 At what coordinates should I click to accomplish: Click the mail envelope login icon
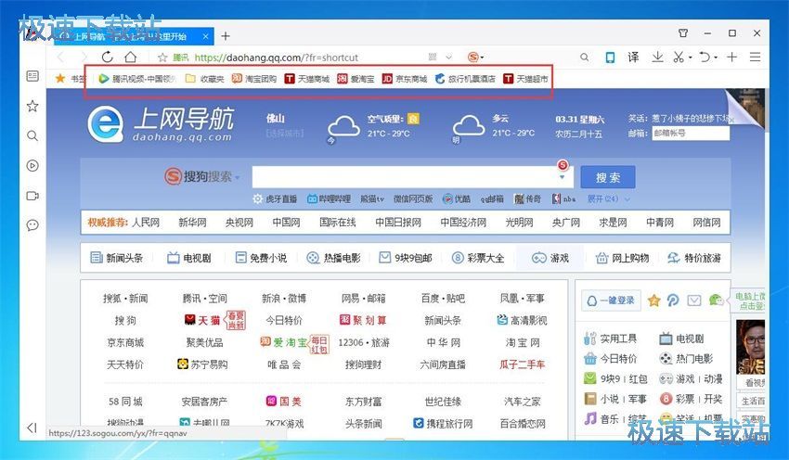pyautogui.click(x=694, y=300)
